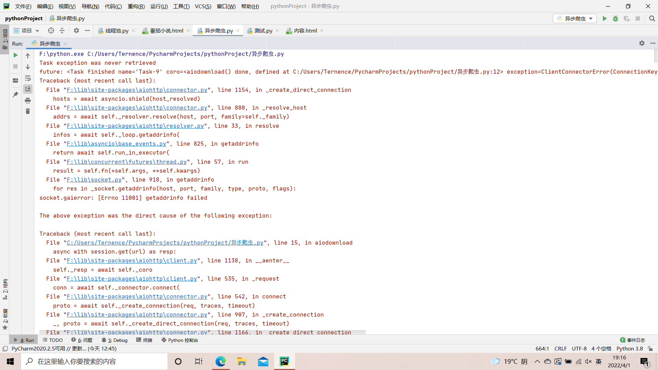The width and height of the screenshot is (658, 370).
Task: Open the 重构(R) menu
Action: [136, 6]
